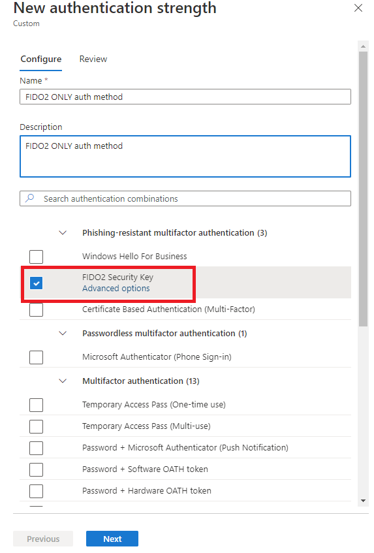Select Temporary Access Pass (One-time use)
374x553 pixels.
click(37, 405)
